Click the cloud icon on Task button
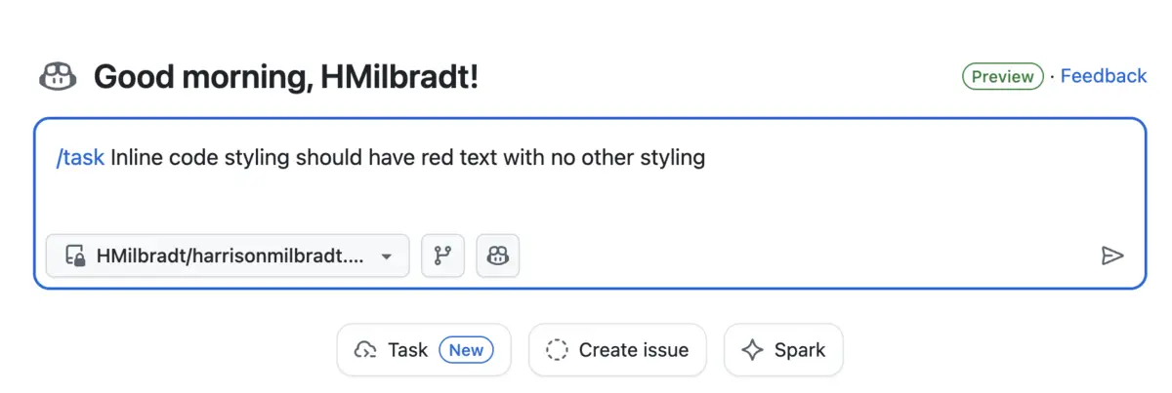 click(x=366, y=350)
